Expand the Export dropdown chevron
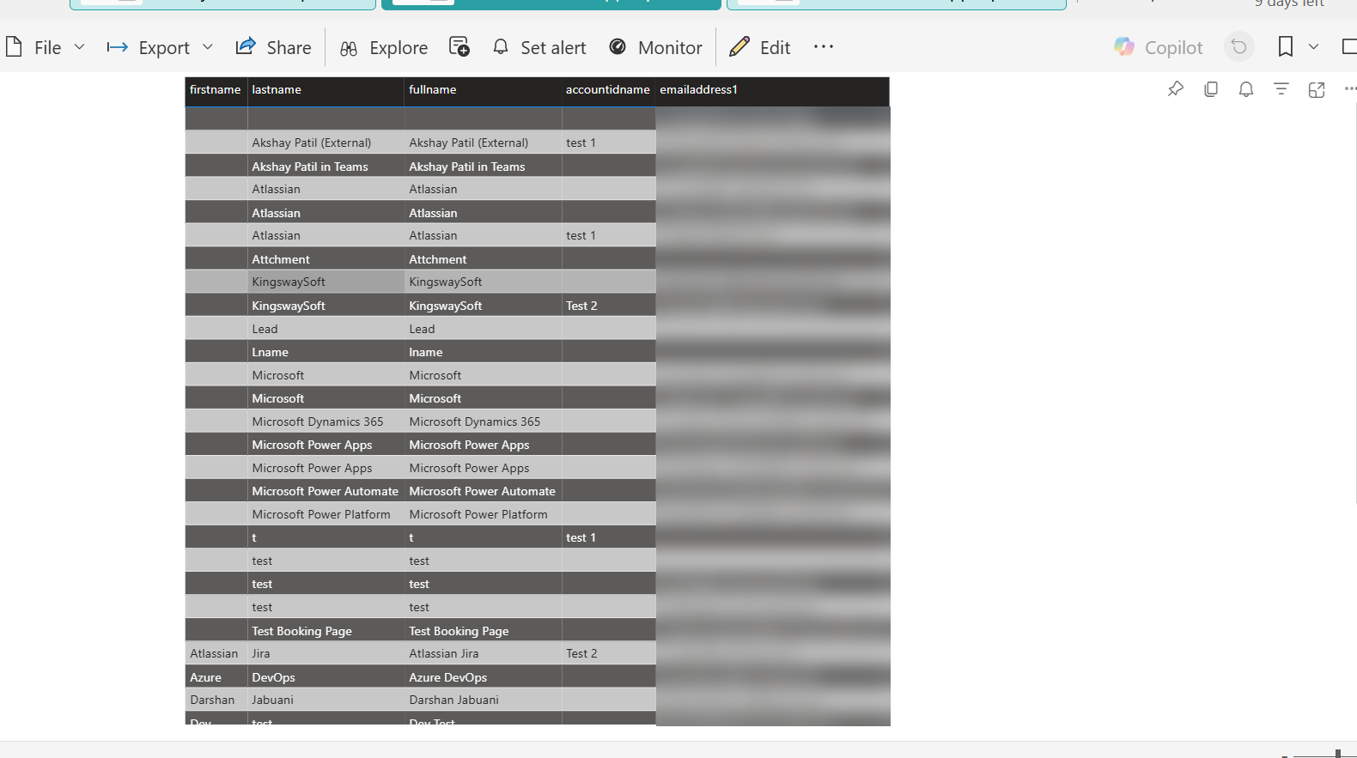This screenshot has height=758, width=1357. [x=208, y=47]
